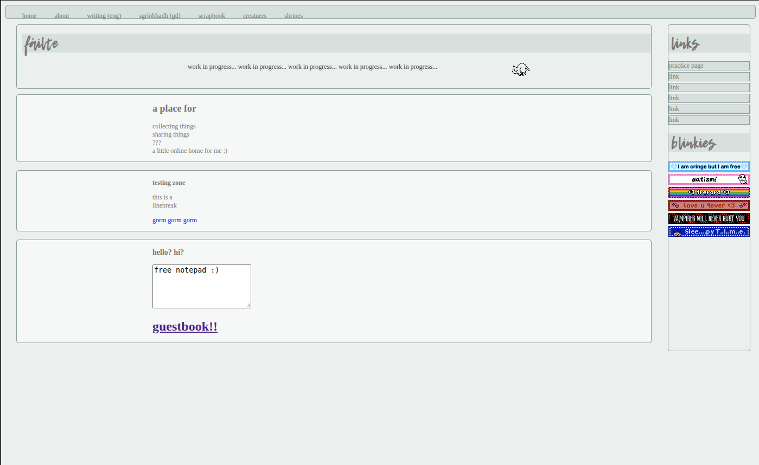Open the writing (eng) section
Viewport: 759px width, 465px height.
click(x=104, y=16)
